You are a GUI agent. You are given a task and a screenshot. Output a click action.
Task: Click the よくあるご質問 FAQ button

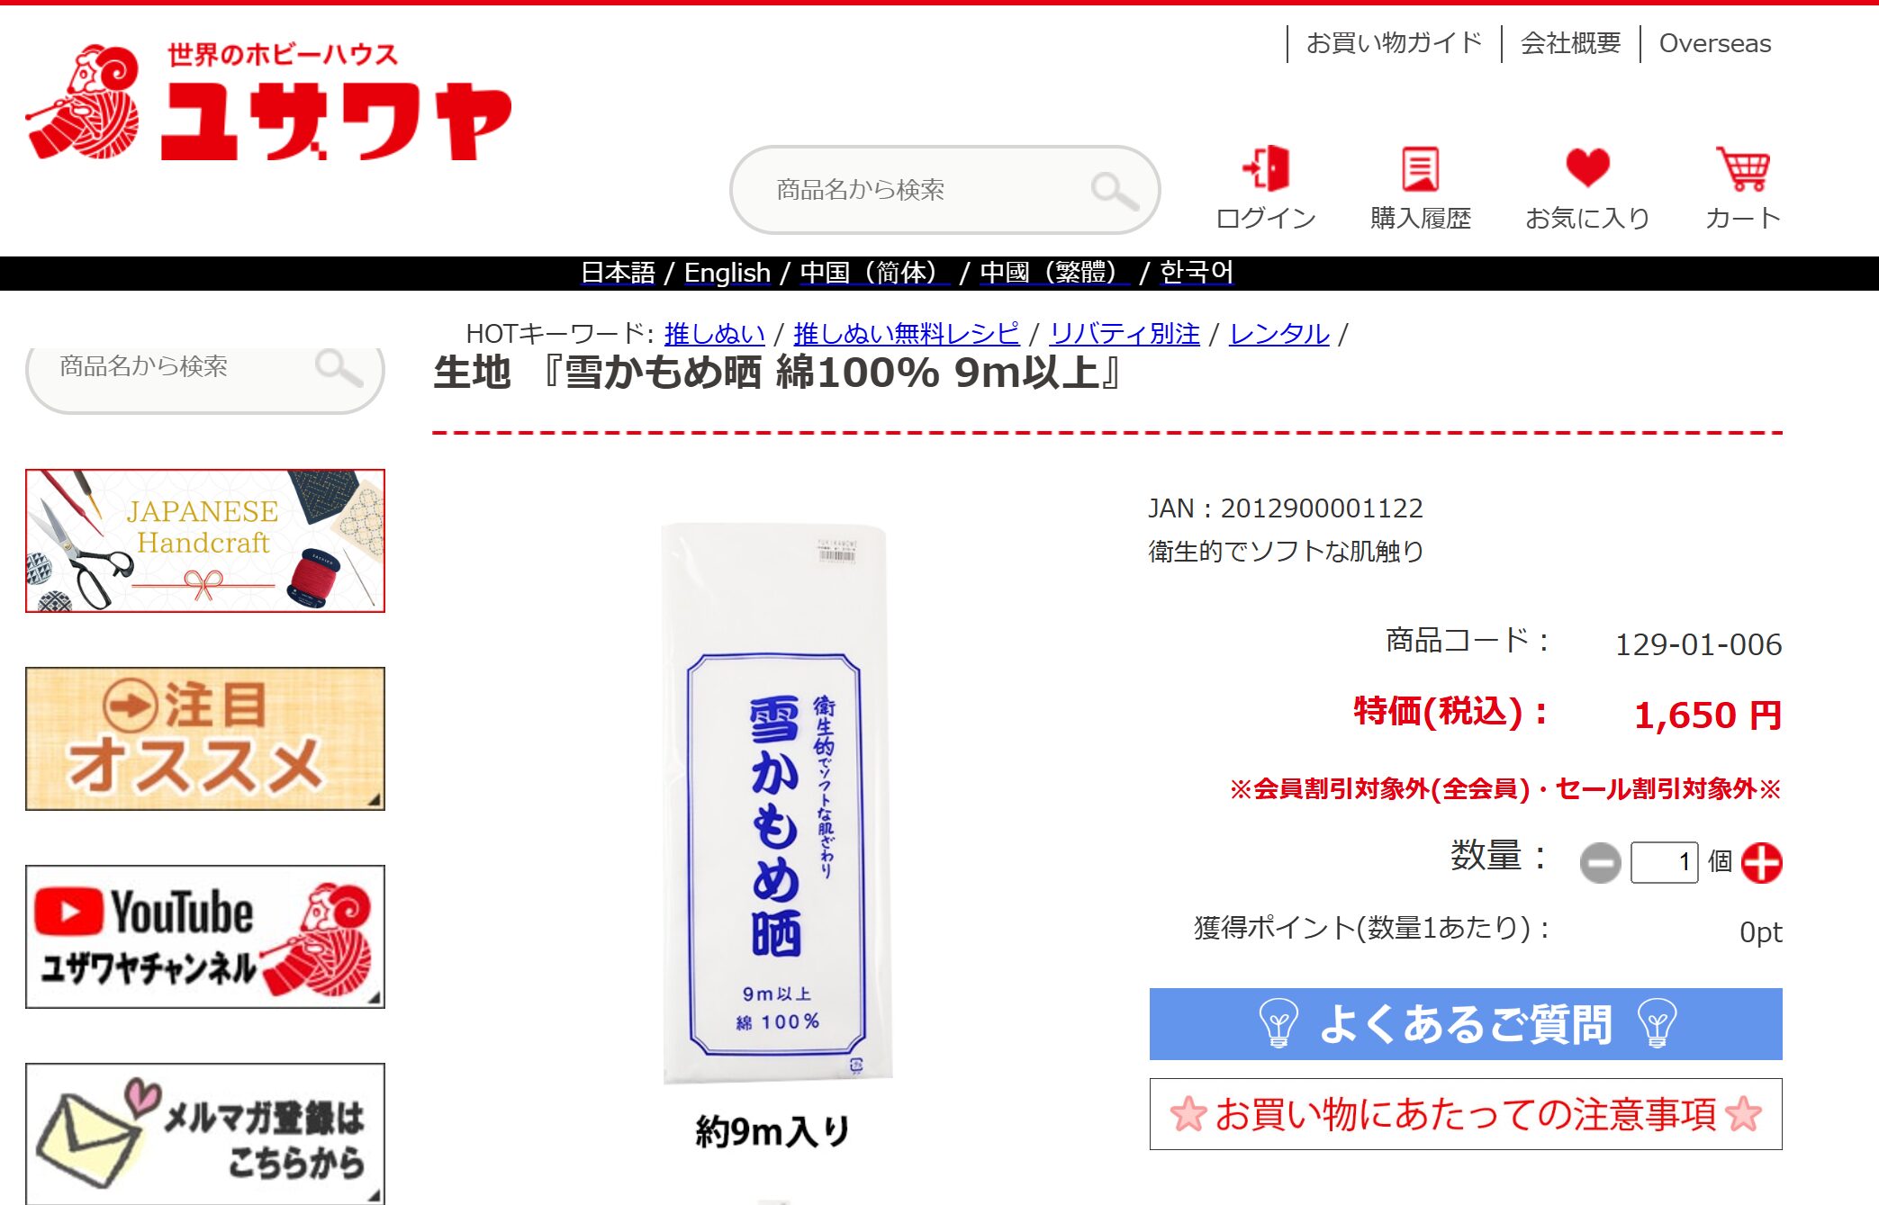pos(1466,1024)
